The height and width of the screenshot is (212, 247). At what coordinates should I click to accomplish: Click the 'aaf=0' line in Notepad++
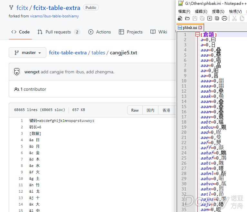point(211,143)
